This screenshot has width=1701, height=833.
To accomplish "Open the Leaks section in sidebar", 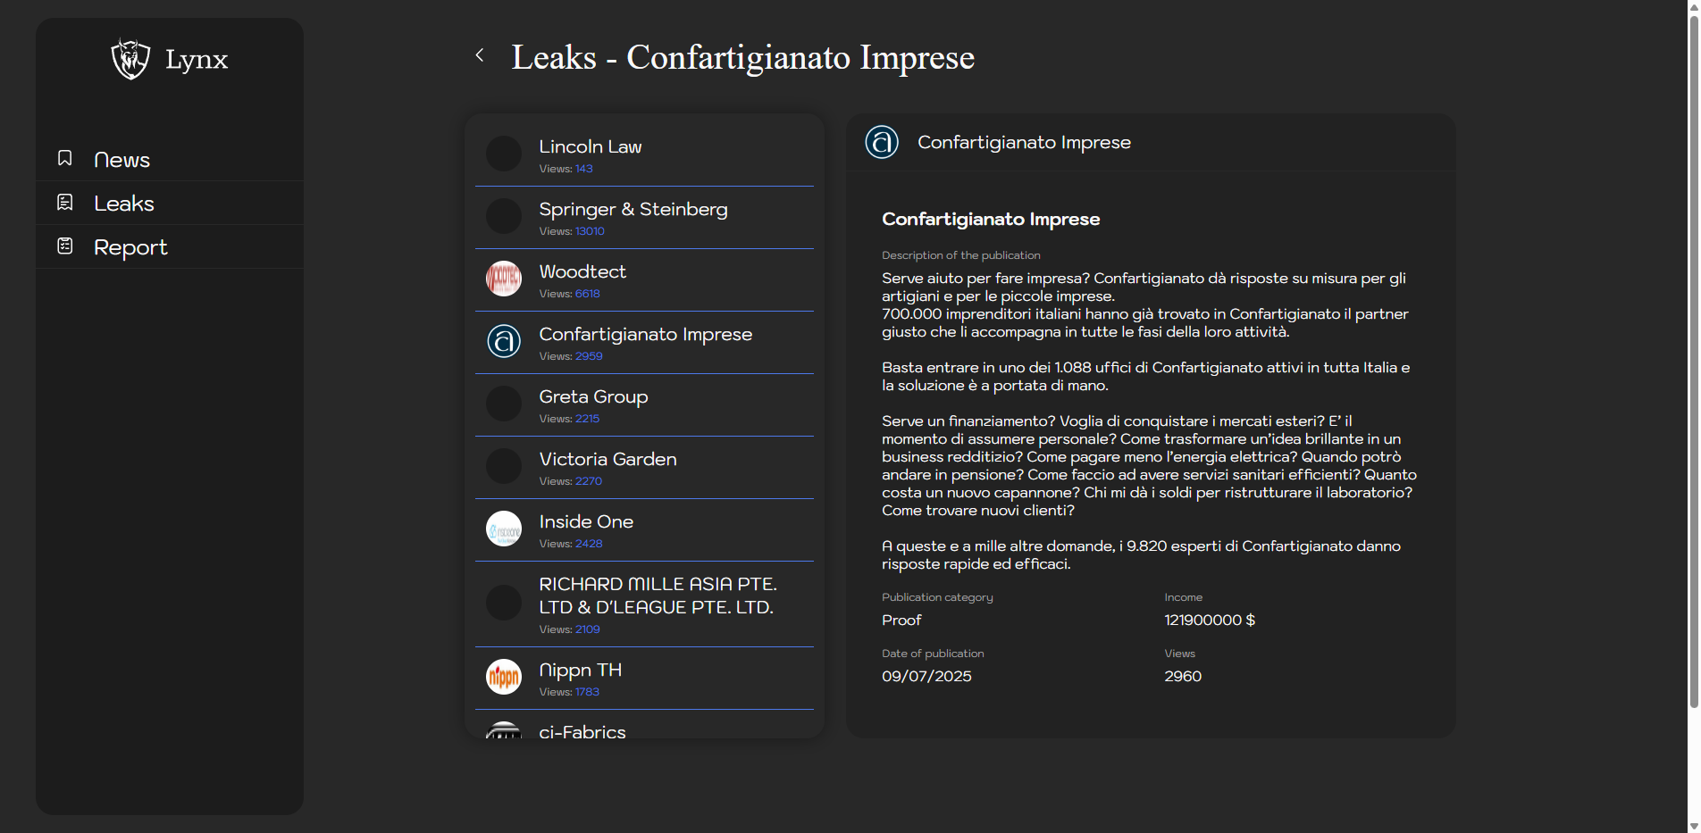I will coord(124,204).
